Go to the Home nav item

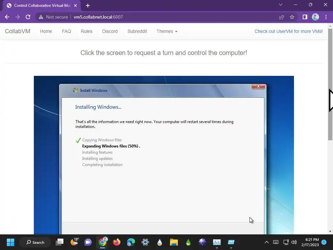pos(46,31)
